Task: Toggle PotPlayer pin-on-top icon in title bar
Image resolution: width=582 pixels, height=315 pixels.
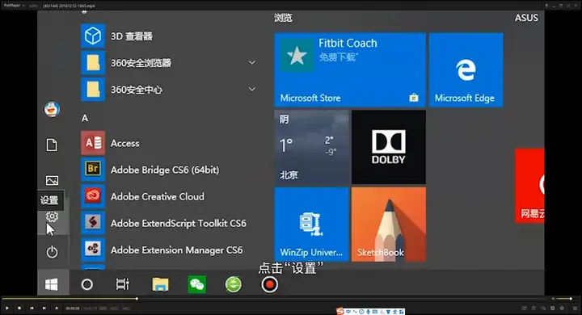Action: point(546,6)
